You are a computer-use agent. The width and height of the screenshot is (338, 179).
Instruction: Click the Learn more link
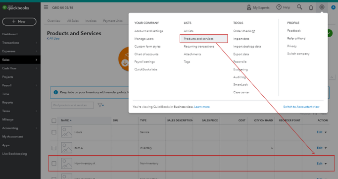202,107
